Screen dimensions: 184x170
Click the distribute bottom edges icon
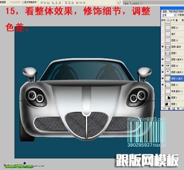click(x=72, y=2)
